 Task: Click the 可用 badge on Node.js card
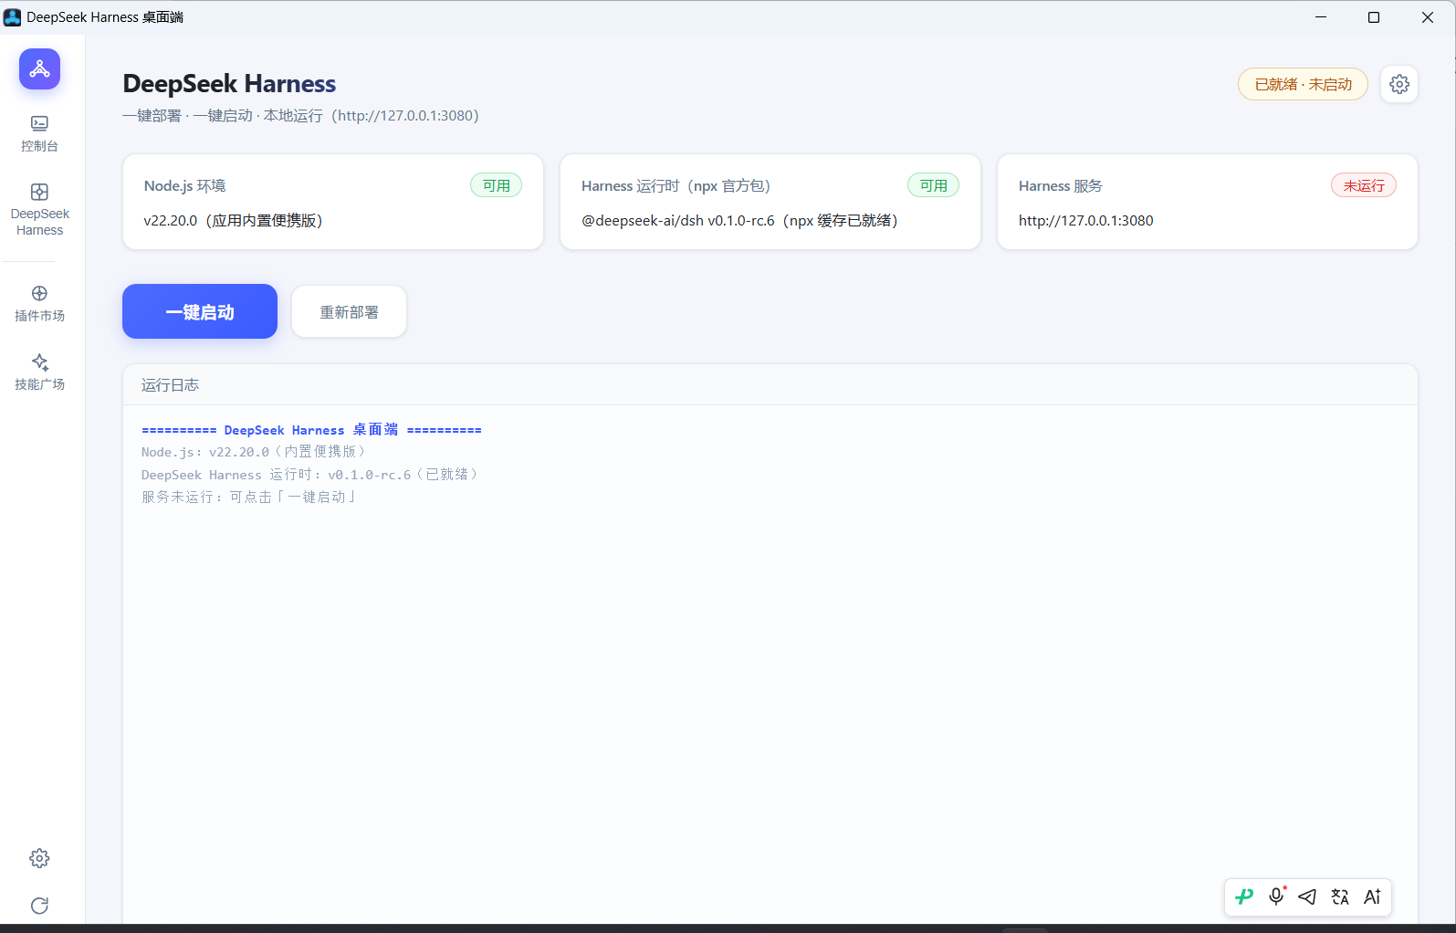496,185
